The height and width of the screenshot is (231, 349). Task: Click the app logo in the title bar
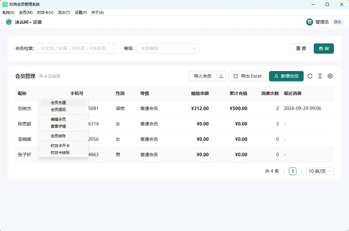tap(5, 4)
